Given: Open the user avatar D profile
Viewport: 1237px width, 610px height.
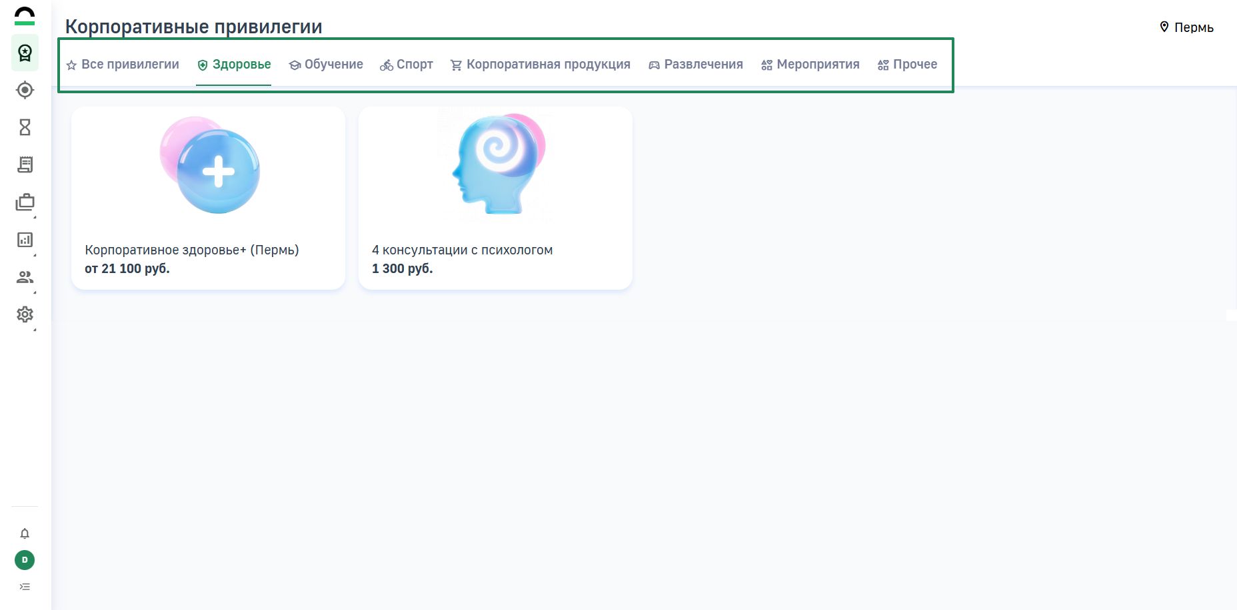Looking at the screenshot, I should tap(25, 560).
